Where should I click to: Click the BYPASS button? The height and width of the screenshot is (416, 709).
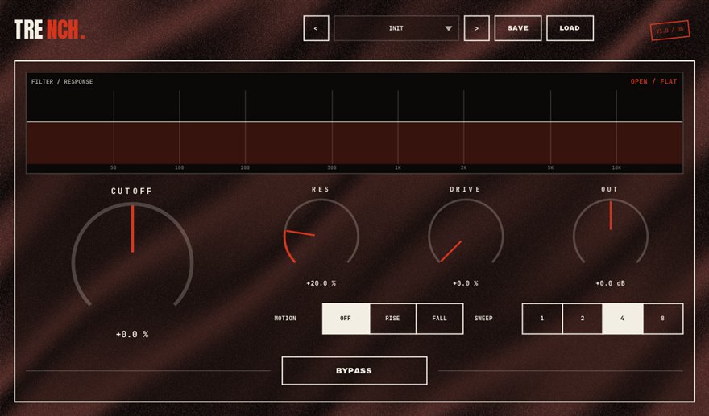[x=354, y=371]
